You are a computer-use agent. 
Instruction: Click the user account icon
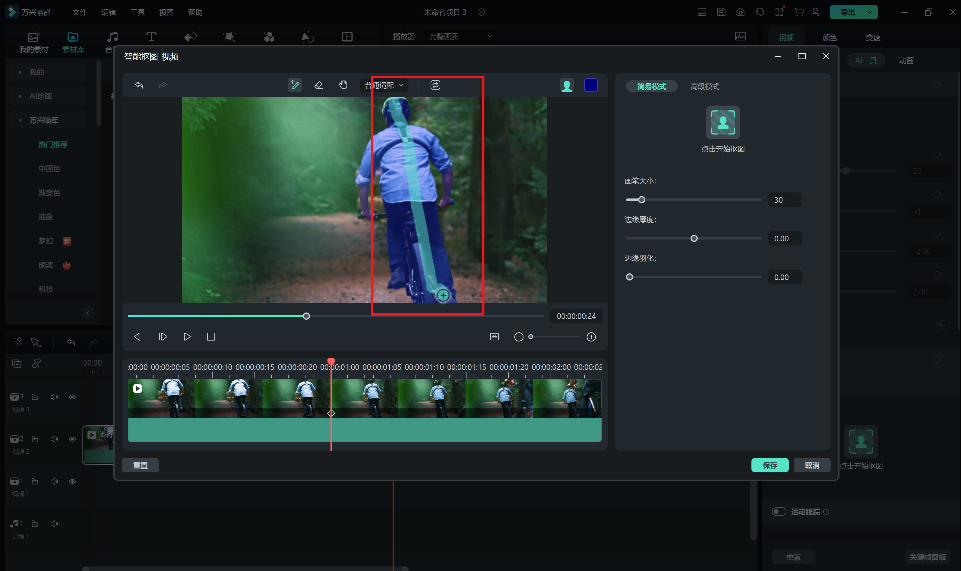coord(815,12)
